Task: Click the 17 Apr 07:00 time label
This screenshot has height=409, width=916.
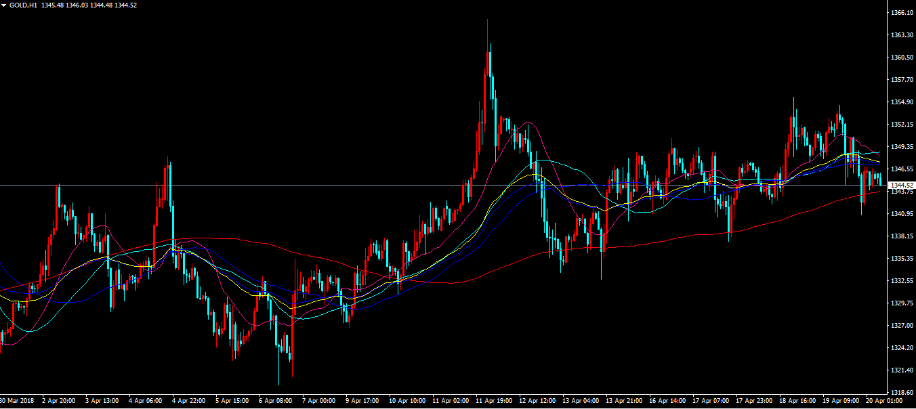Action: [711, 401]
